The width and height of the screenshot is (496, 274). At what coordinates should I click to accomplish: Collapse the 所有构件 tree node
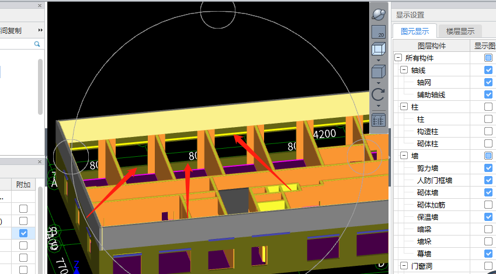[398, 58]
